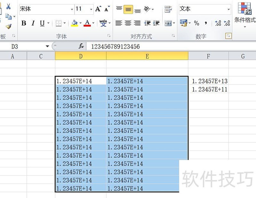
Task: Toggle Underline formatting
Action: coord(42,23)
